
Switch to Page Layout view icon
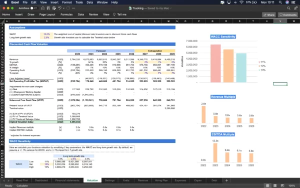pos(275,185)
